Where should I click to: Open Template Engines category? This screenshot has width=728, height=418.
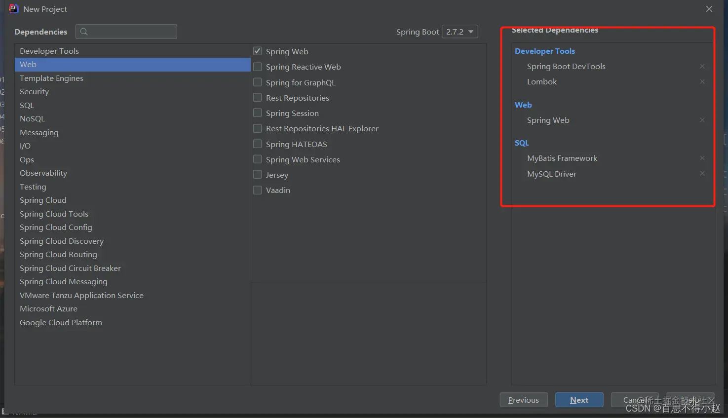pos(133,78)
